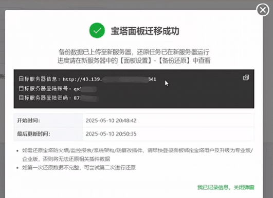Click the note about restoring firewall plugins
The width and height of the screenshot is (273, 198).
click(x=137, y=154)
